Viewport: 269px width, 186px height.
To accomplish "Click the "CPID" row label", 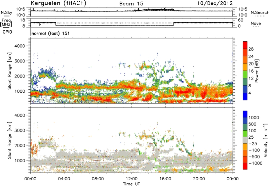I will pos(7,32).
